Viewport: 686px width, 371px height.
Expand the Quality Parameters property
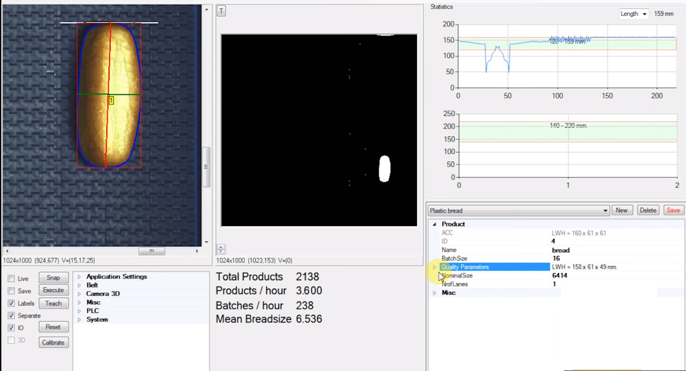(434, 267)
